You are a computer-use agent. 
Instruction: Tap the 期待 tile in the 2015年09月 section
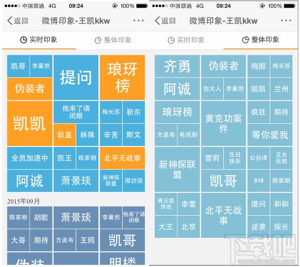[41, 240]
